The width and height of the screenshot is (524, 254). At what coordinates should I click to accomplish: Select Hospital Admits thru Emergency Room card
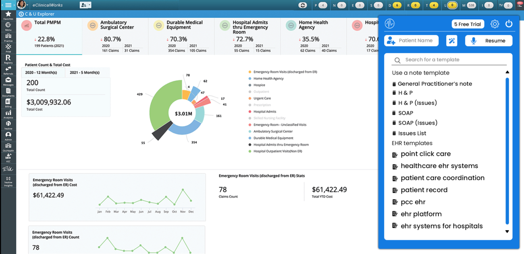247,36
